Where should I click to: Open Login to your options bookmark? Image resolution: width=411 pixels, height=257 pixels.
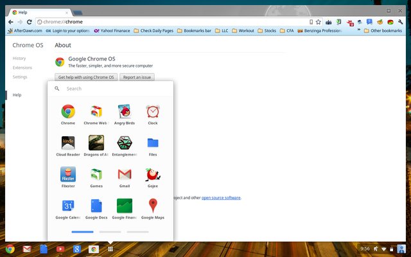point(67,31)
